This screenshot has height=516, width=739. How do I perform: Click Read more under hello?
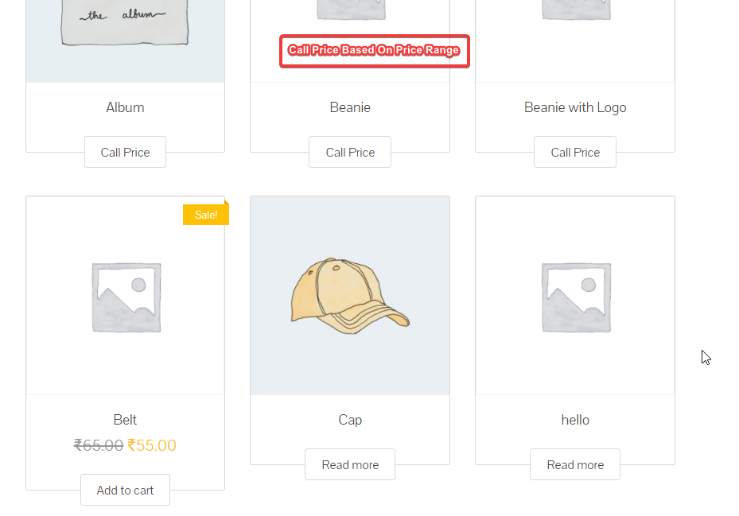coord(575,464)
